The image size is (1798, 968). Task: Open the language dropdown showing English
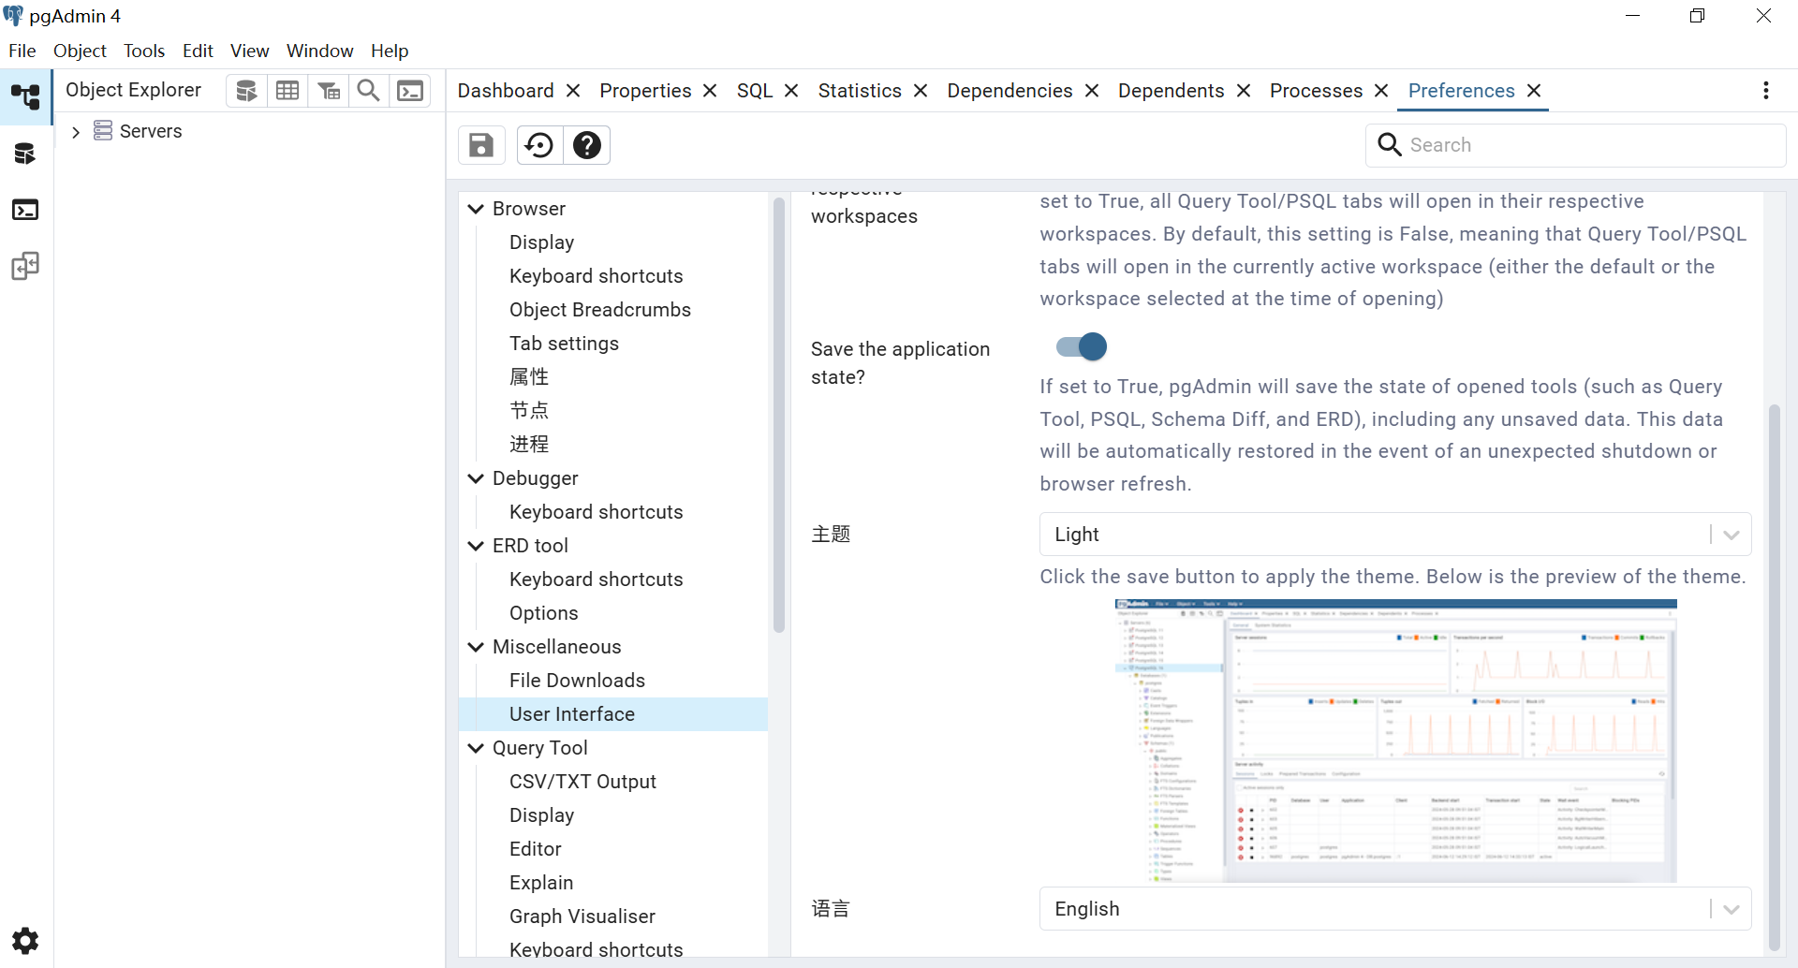[1394, 909]
